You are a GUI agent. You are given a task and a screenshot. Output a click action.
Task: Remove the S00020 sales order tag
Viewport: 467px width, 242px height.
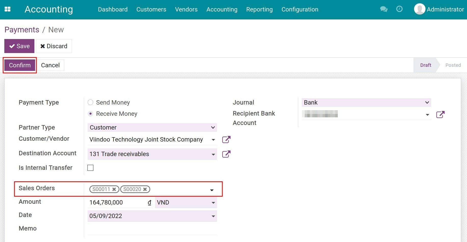coord(145,189)
